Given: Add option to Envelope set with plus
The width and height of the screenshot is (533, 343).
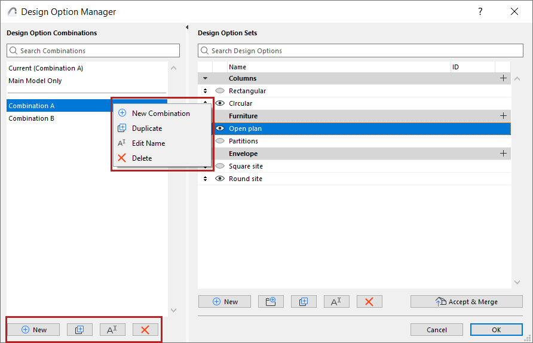Looking at the screenshot, I should click(504, 154).
